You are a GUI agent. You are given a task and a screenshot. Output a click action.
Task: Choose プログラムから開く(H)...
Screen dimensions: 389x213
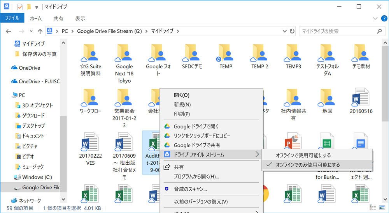tap(211, 176)
